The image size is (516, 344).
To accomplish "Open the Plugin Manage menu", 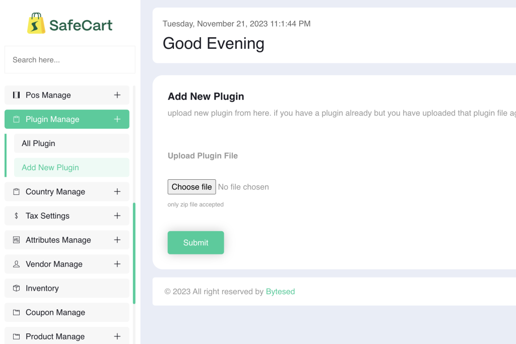I will (x=67, y=119).
